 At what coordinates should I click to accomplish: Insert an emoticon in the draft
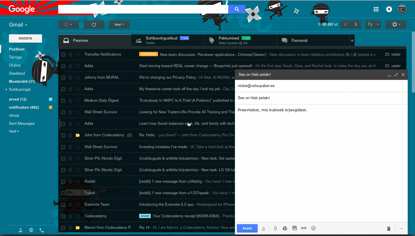tap(314, 228)
